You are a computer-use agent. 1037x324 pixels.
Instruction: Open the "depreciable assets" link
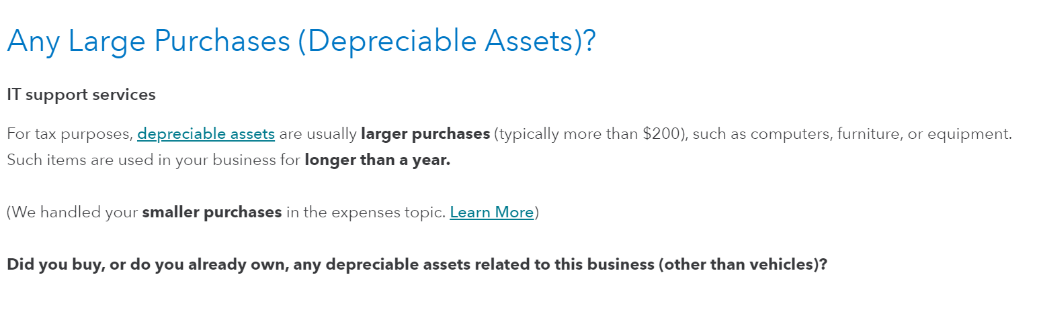coord(206,134)
